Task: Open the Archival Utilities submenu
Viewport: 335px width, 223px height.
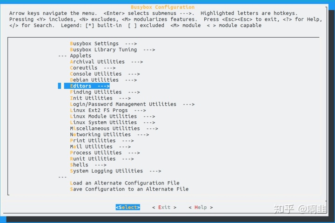Action: [107, 62]
